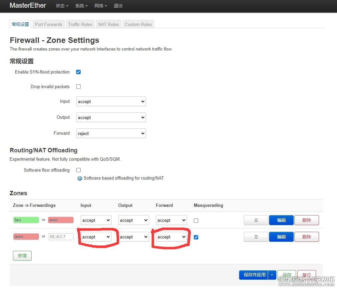The height and width of the screenshot is (288, 337).
Task: Open the 网络 menu in top bar
Action: (x=101, y=6)
